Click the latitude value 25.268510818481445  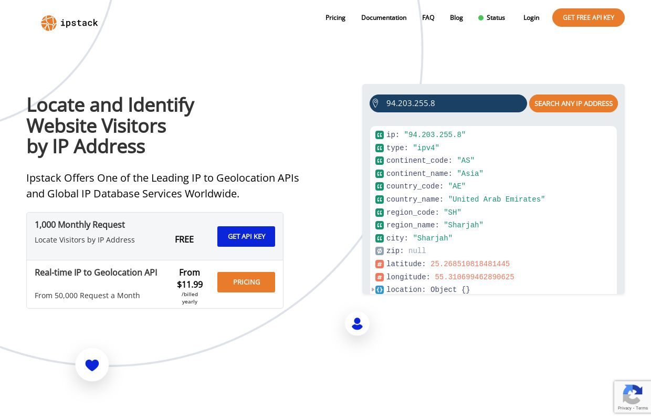click(x=470, y=264)
